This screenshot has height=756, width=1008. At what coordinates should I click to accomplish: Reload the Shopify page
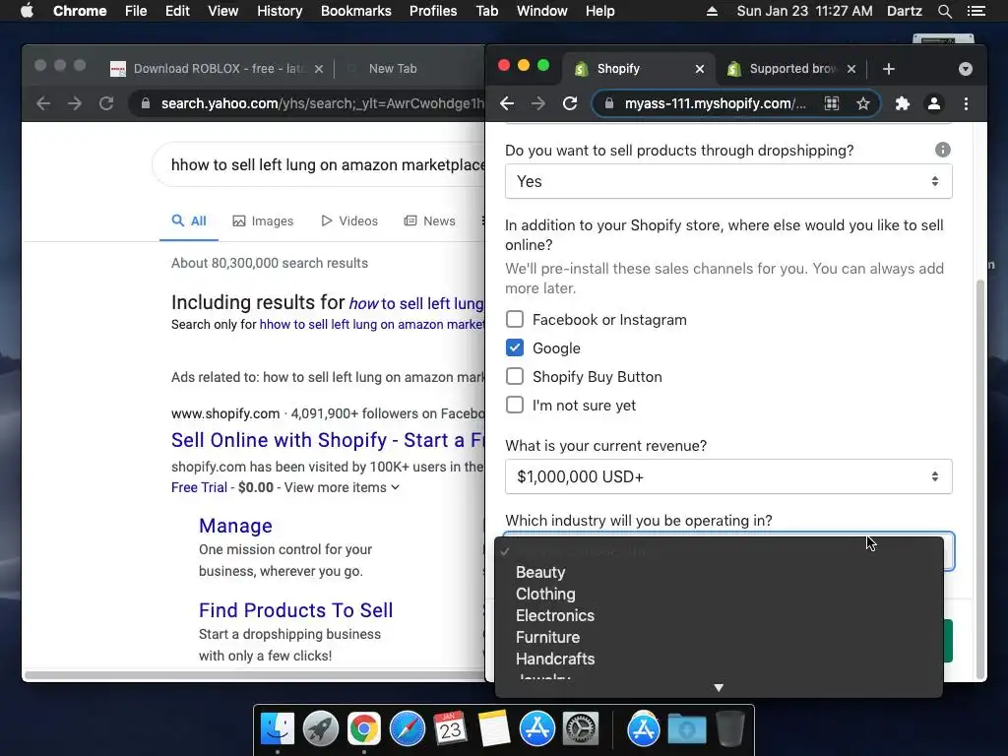570,103
